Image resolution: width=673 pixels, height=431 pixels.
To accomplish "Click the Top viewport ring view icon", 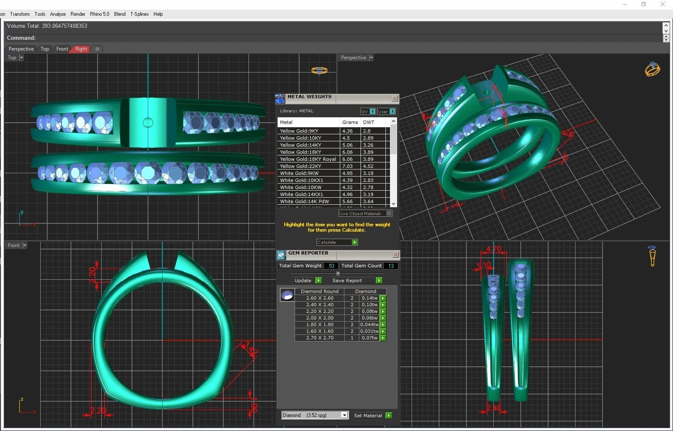I will coord(319,71).
